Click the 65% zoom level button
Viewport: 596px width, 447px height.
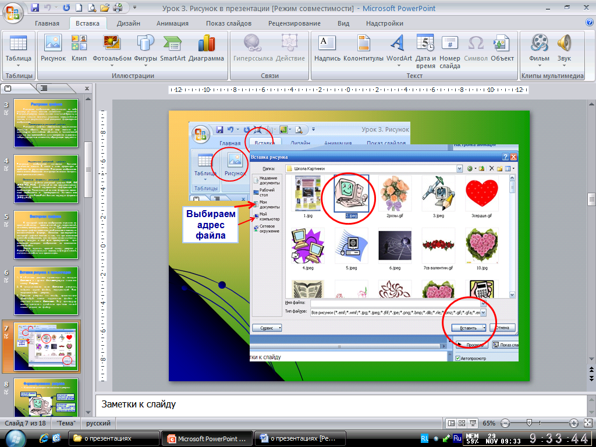point(489,423)
